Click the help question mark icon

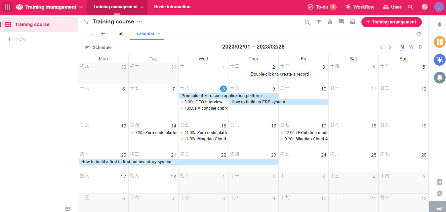coord(425,7)
